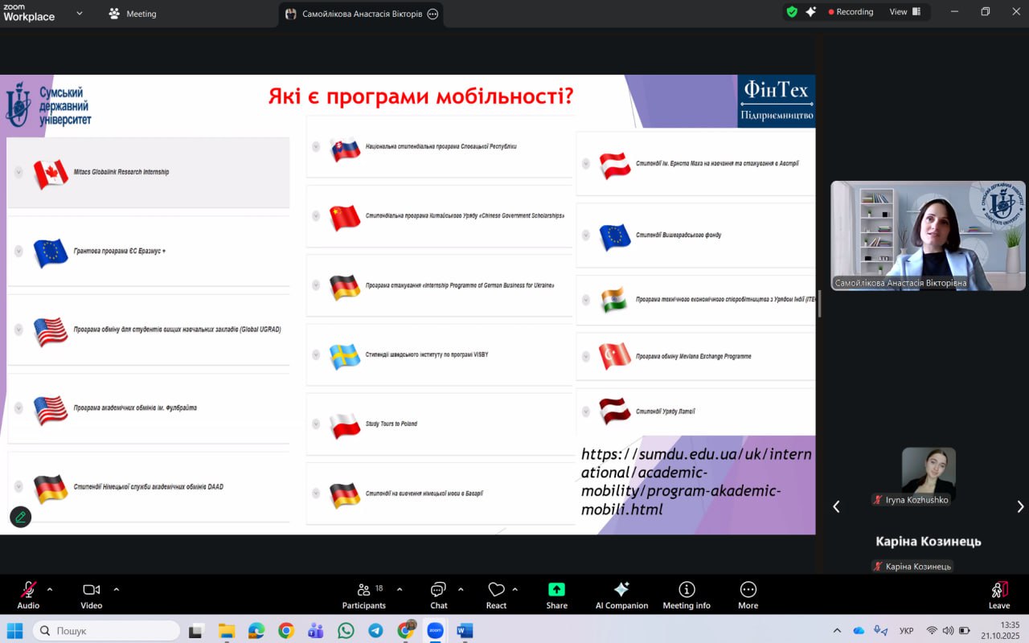Unmute the microphone with Audio button

click(x=28, y=595)
